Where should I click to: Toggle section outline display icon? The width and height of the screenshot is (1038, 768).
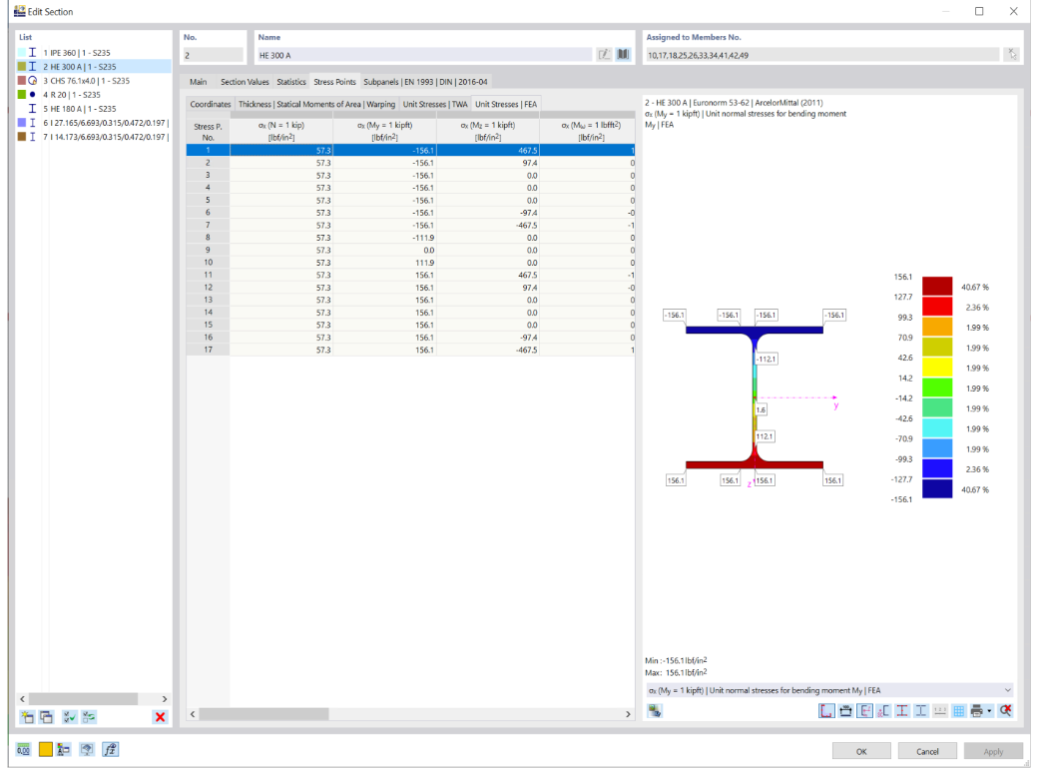point(826,711)
